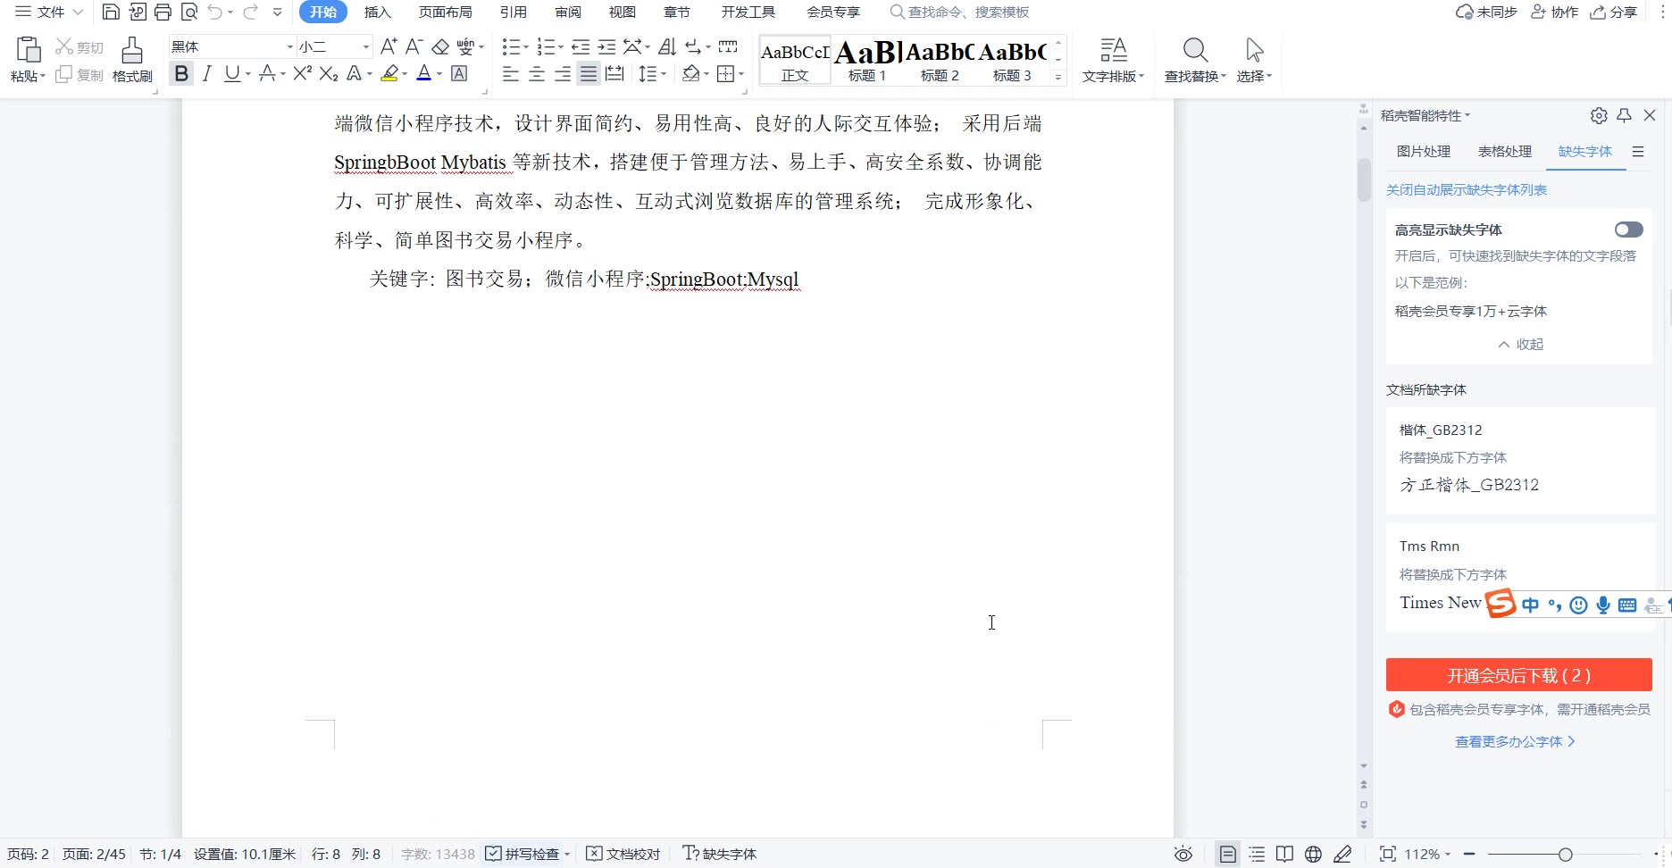Click 文档校对 in the status bar

(623, 855)
